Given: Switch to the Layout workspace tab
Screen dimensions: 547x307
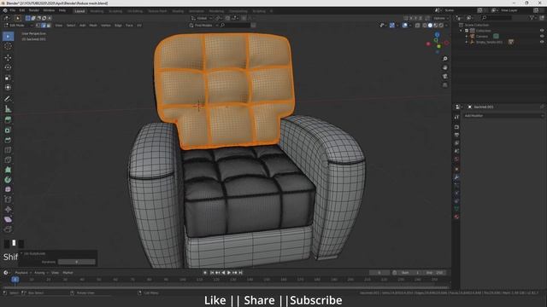Looking at the screenshot, I should coord(79,11).
